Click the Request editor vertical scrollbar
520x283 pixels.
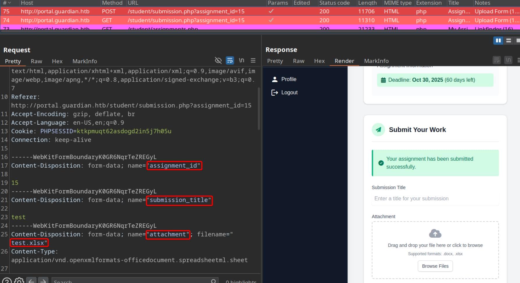pyautogui.click(x=259, y=109)
